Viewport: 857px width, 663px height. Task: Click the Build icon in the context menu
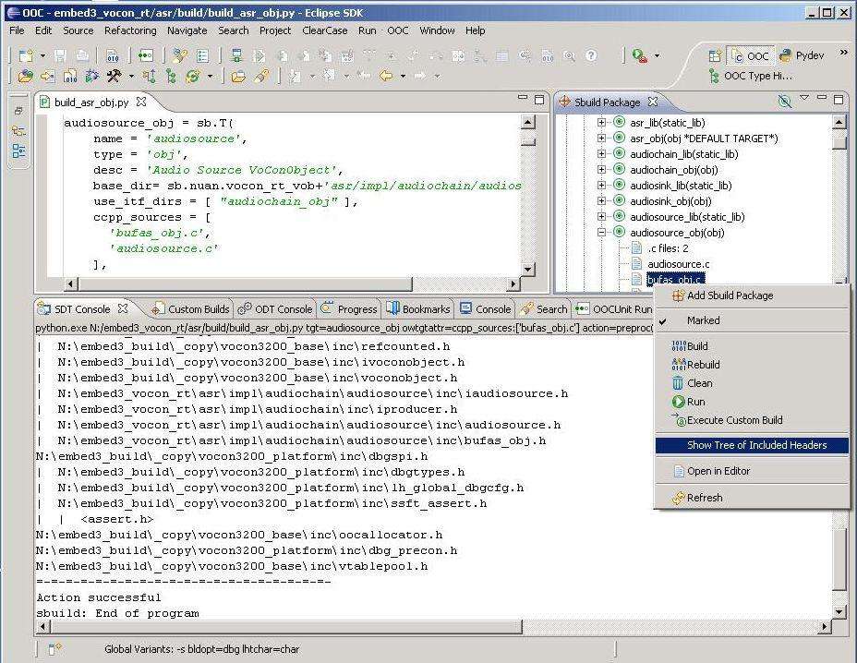678,346
